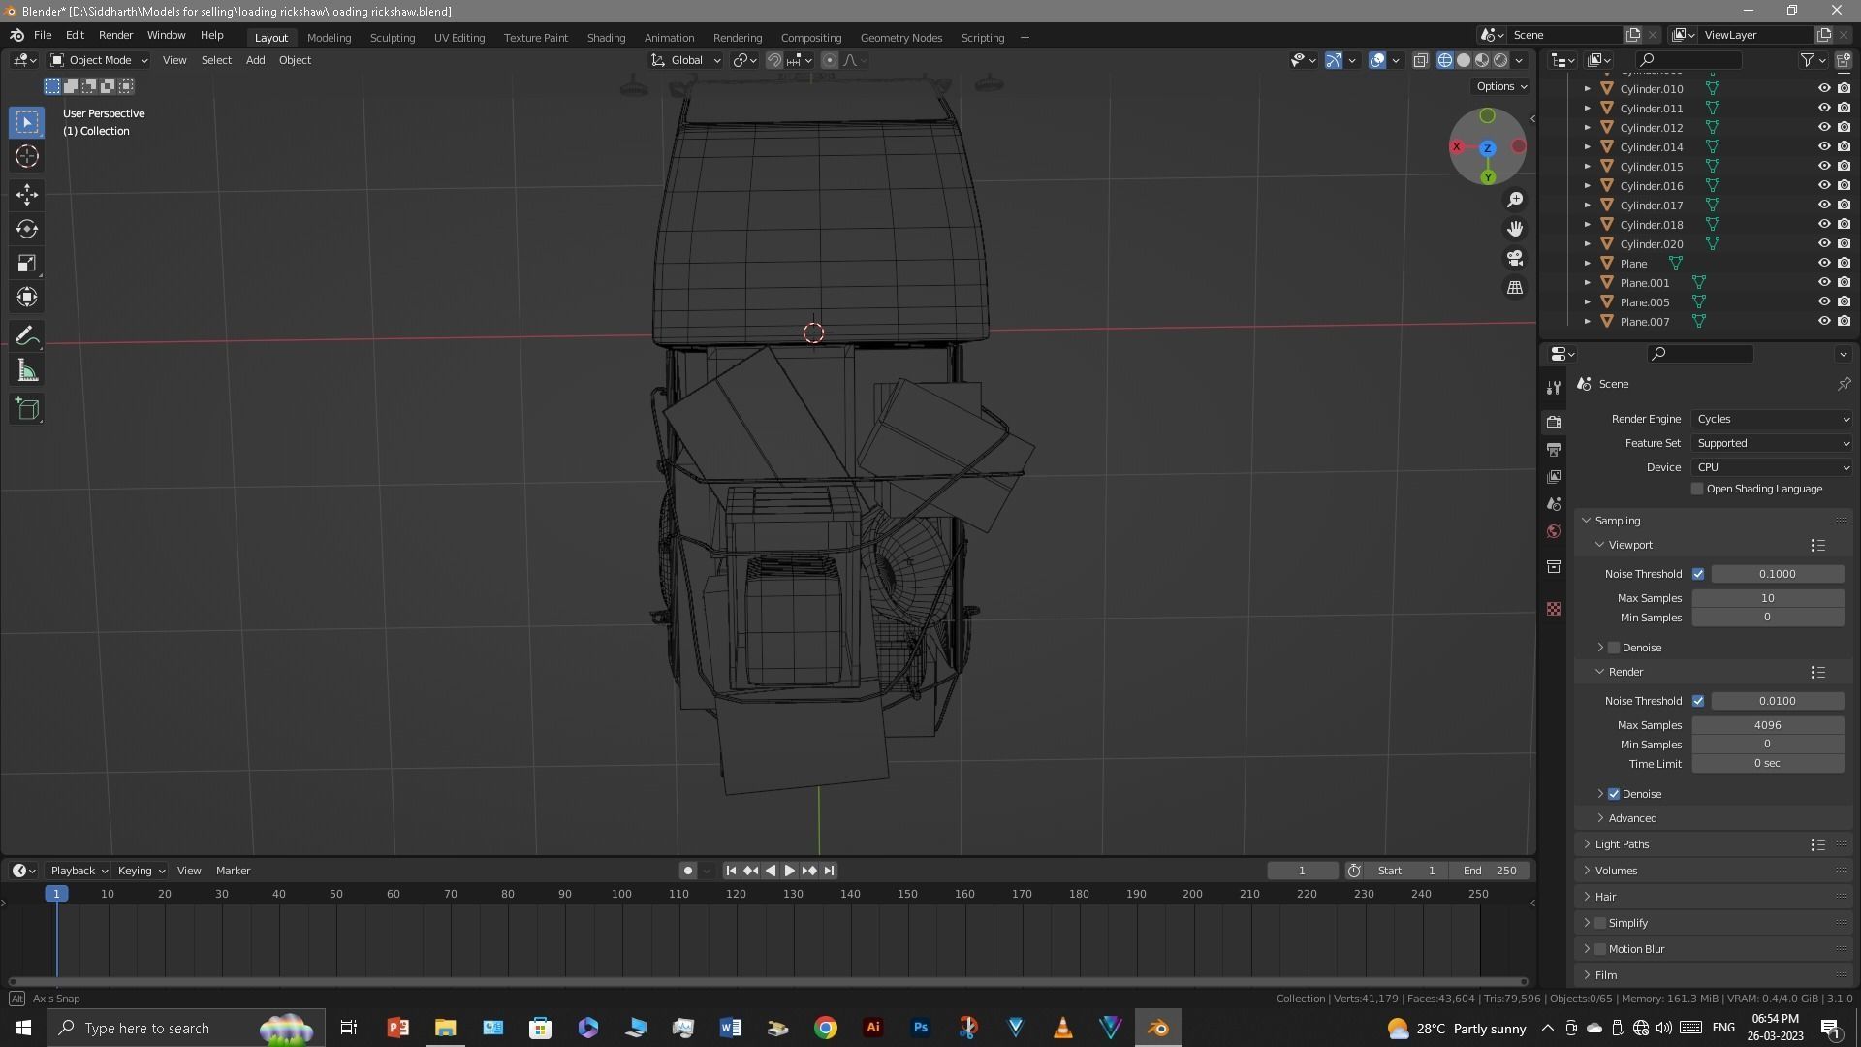Open Feature Set dropdown

coord(1773,443)
